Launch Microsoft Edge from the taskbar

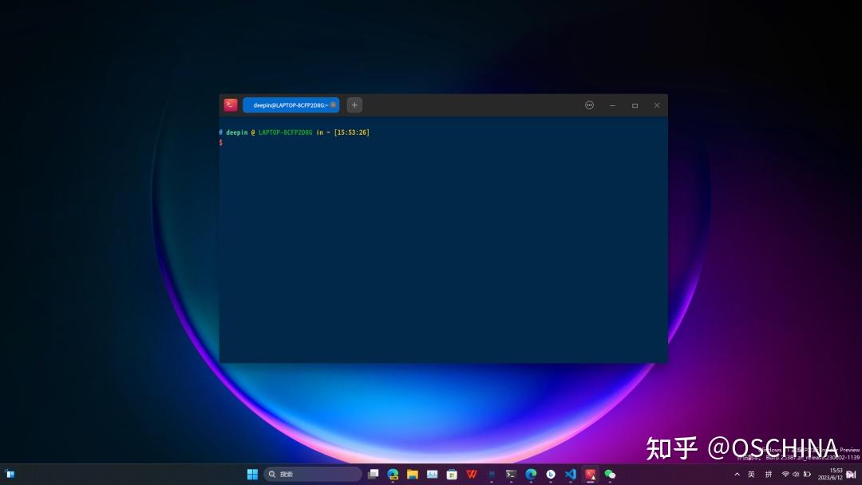[x=530, y=473]
